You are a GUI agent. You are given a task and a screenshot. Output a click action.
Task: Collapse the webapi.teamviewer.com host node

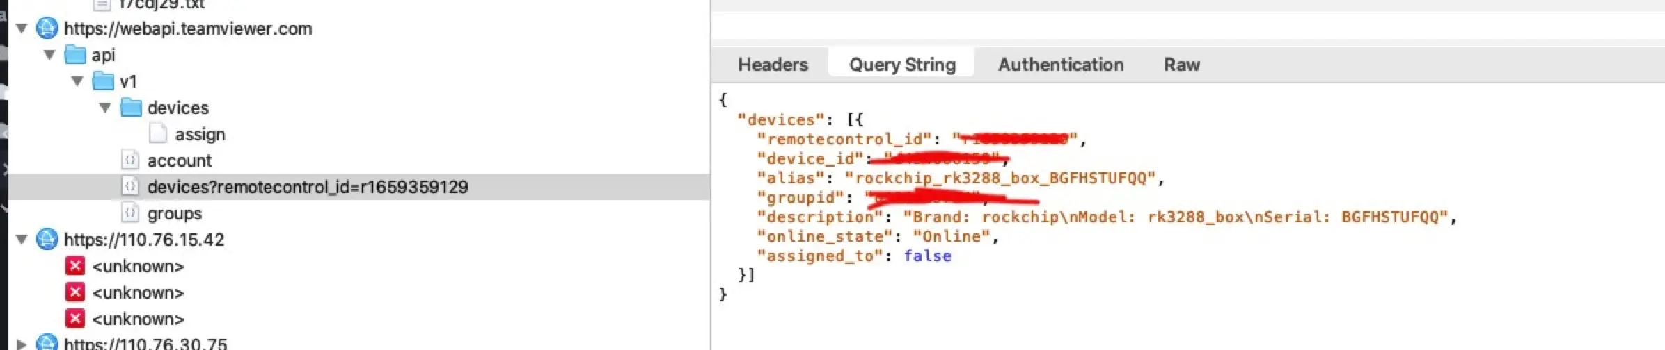(x=22, y=28)
